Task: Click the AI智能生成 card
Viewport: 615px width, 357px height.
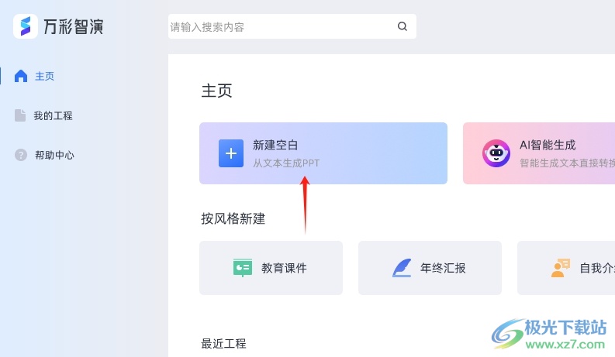Action: pos(539,153)
